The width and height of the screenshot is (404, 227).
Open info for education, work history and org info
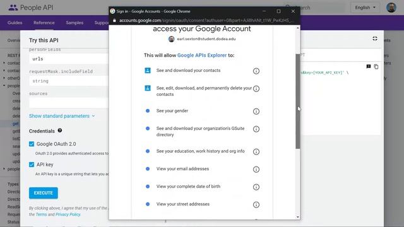pos(256,152)
